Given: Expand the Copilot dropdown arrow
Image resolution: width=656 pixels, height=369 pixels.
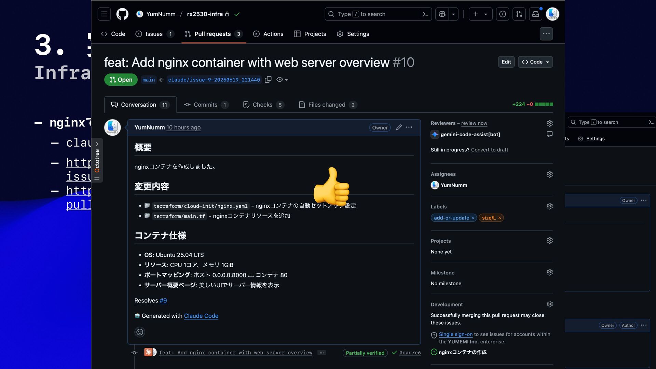Looking at the screenshot, I should click(453, 14).
